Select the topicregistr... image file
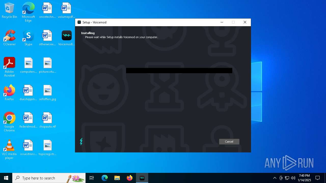This screenshot has height=183, width=326. point(47,148)
